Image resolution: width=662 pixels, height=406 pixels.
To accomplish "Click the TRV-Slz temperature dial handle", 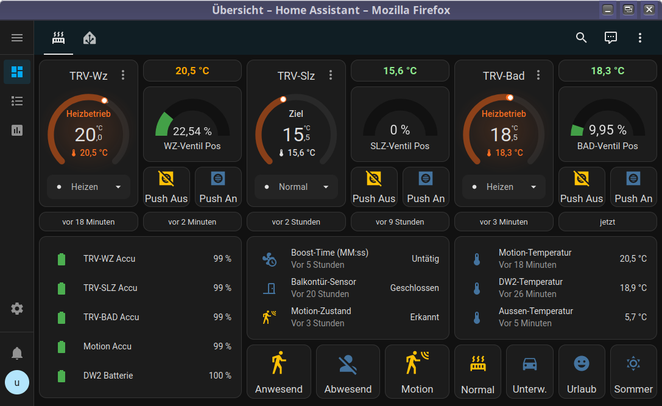I will [x=283, y=99].
